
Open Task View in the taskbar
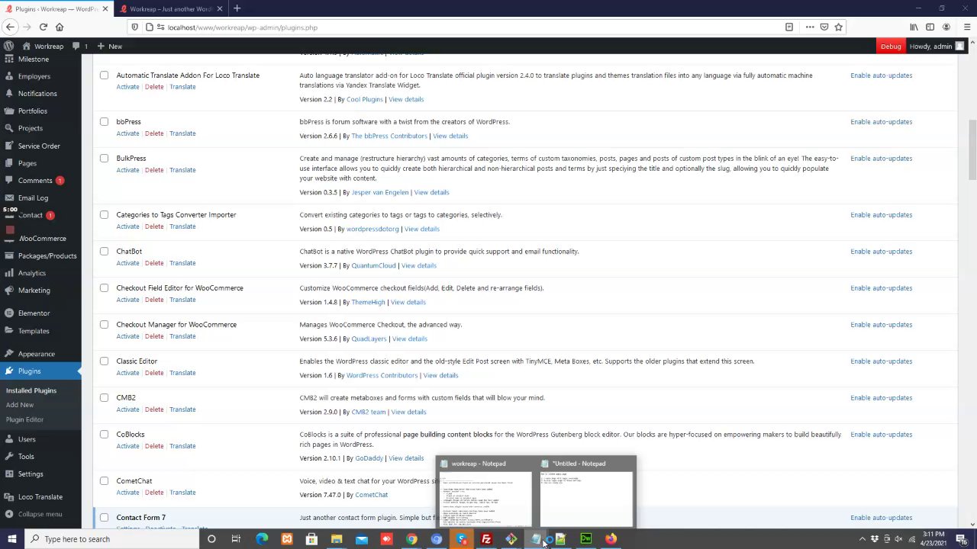pyautogui.click(x=236, y=539)
